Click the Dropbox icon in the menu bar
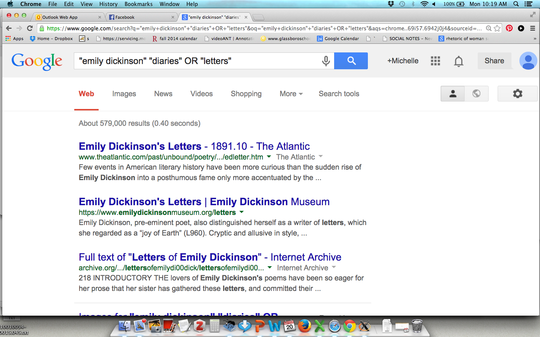Viewport: 540px width, 337px height. (x=391, y=4)
